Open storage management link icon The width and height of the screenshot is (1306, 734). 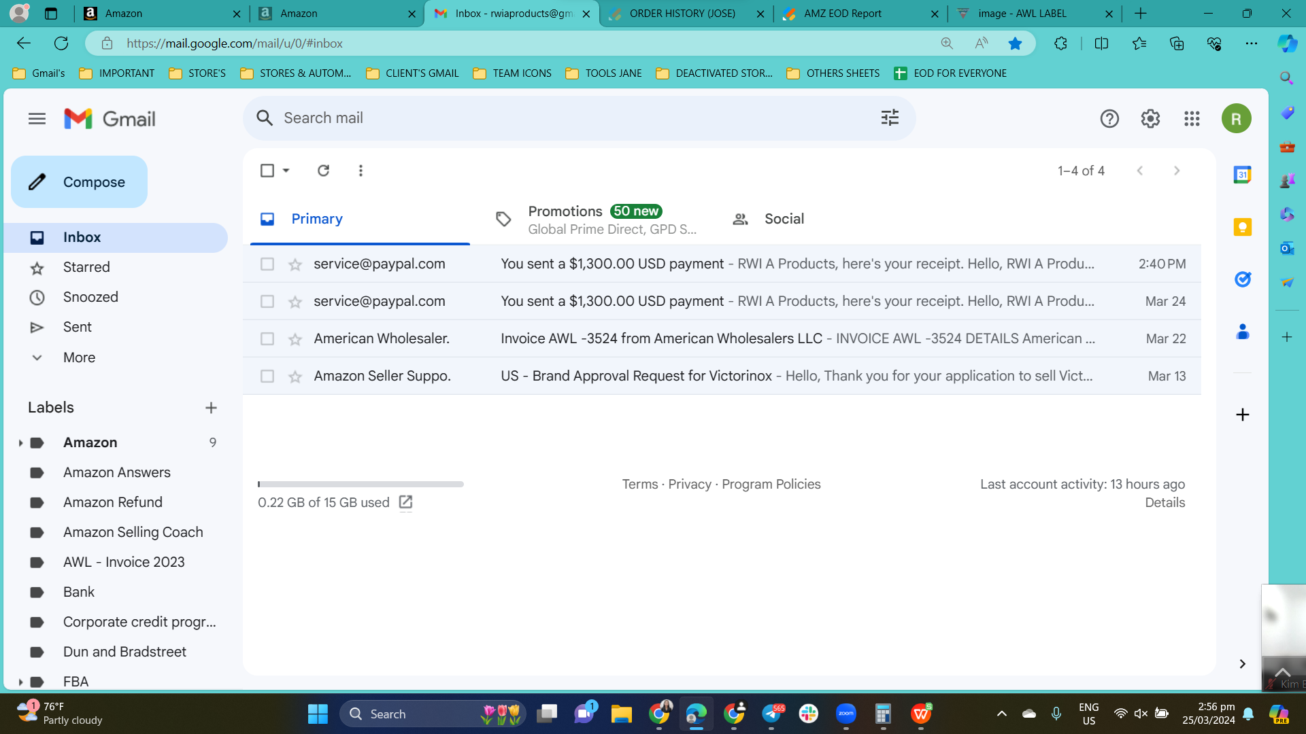(405, 502)
